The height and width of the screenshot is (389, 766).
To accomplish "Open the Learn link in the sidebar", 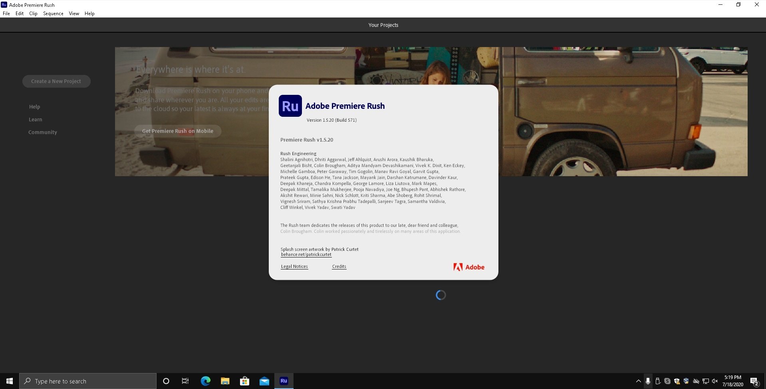I will (x=35, y=120).
